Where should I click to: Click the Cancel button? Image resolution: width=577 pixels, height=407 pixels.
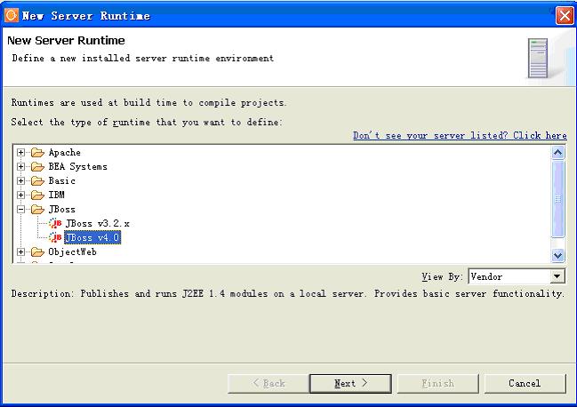(525, 384)
